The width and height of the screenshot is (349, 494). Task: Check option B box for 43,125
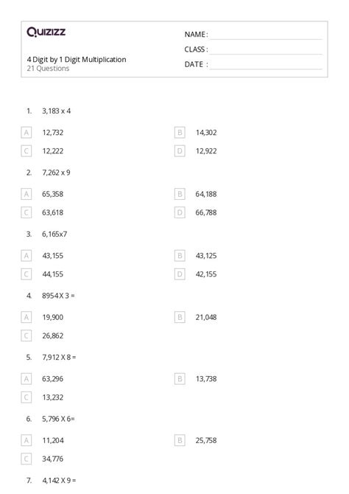coord(180,256)
